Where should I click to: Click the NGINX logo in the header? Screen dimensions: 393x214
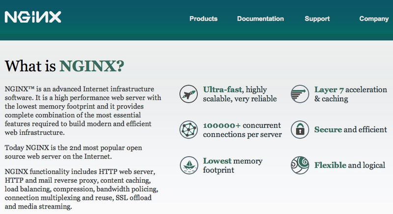point(33,18)
